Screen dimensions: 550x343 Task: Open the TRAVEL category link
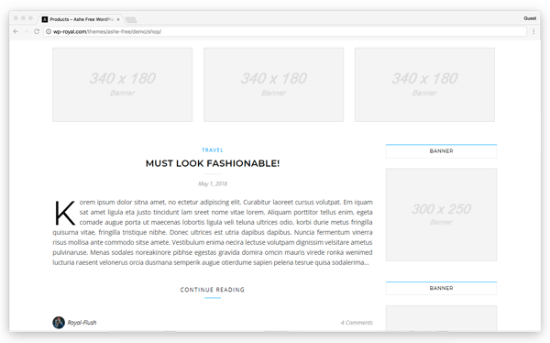(213, 149)
